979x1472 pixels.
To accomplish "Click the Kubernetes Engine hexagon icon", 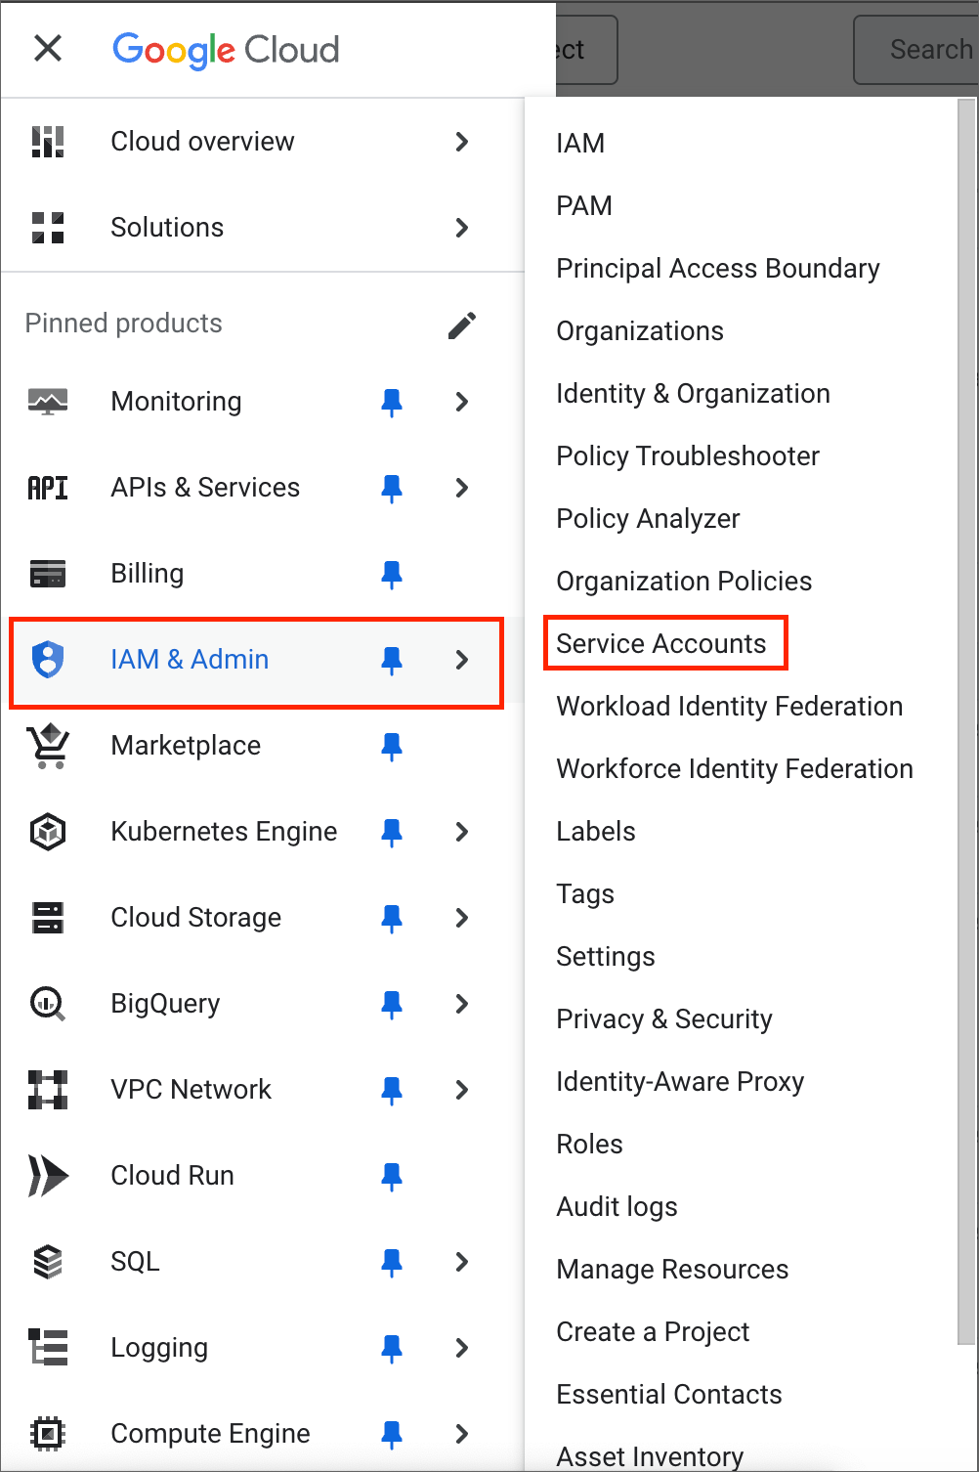I will click(x=48, y=832).
